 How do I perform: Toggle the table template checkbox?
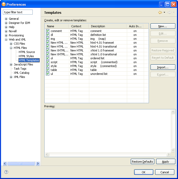(x=48, y=70)
